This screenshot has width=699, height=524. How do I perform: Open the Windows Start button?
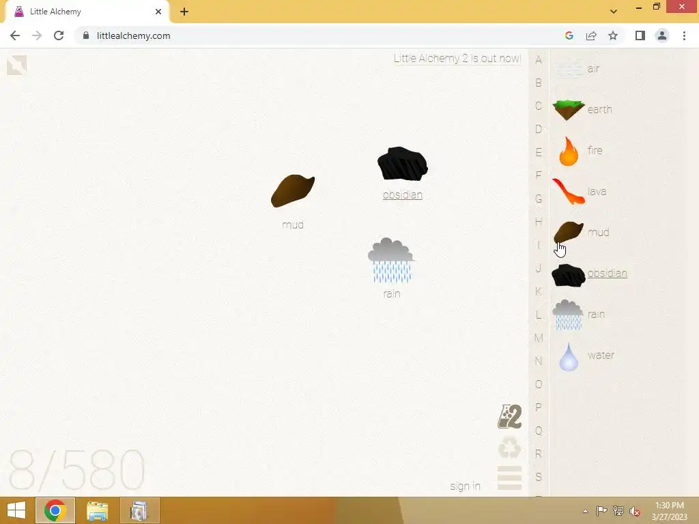(16, 510)
